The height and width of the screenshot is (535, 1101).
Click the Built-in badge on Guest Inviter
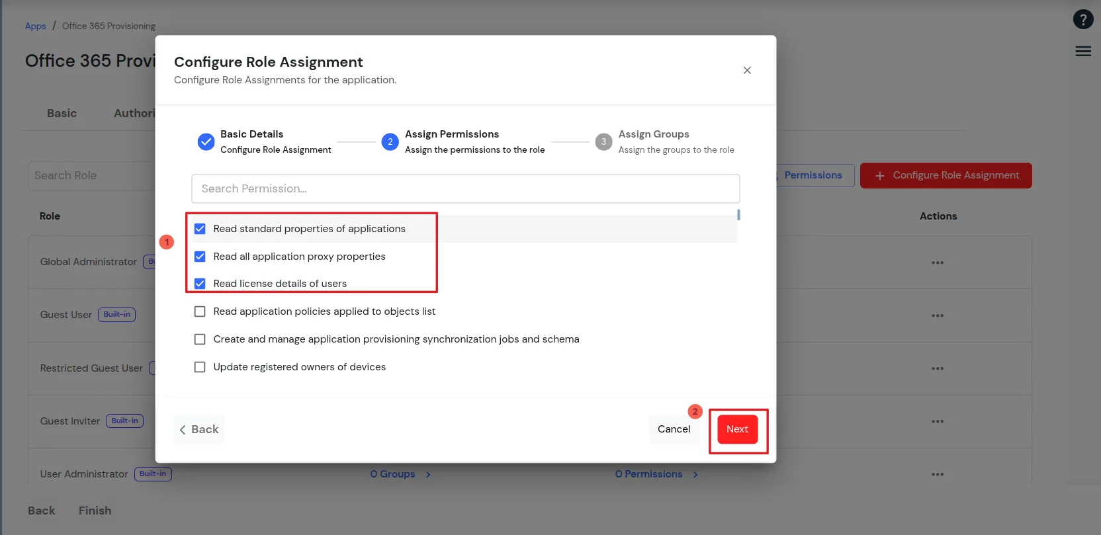(x=124, y=421)
